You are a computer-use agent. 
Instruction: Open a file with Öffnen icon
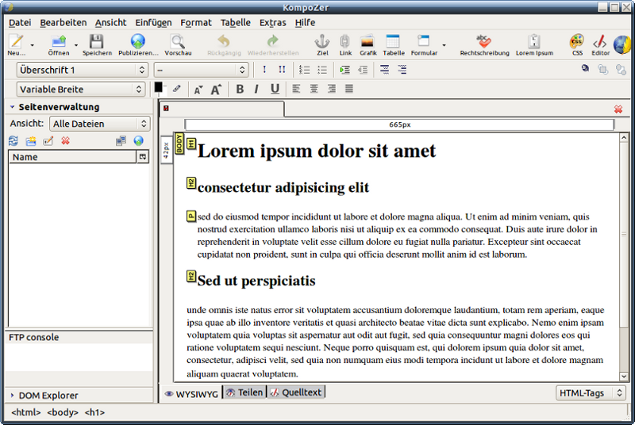point(59,44)
